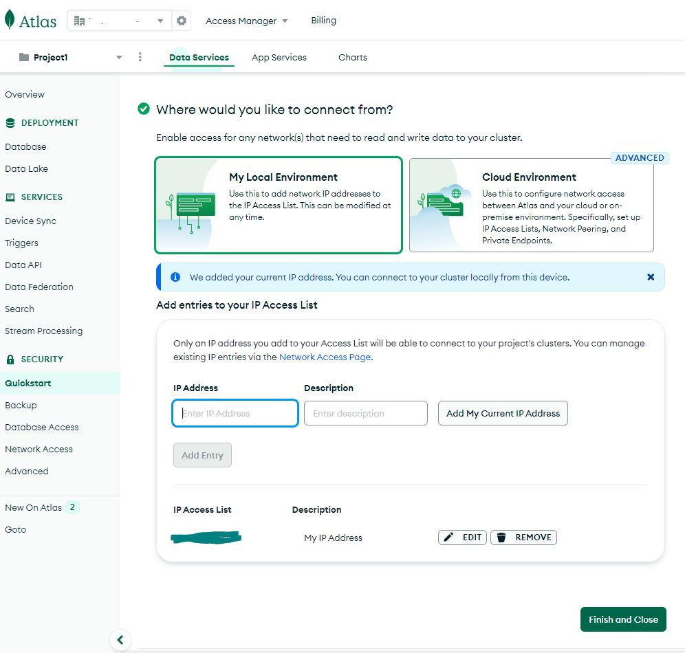This screenshot has height=653, width=685.
Task: Click the Add Entry button
Action: 202,455
